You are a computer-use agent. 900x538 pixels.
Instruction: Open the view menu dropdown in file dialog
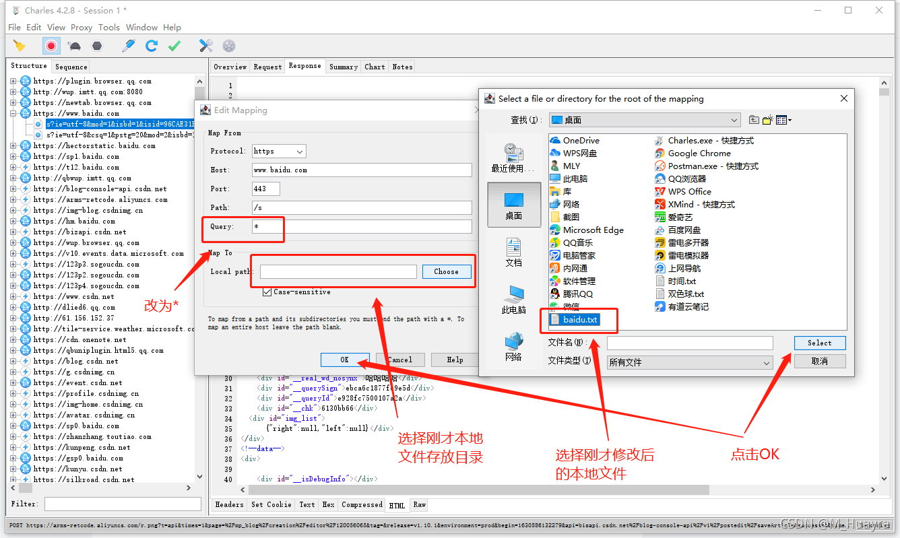783,120
